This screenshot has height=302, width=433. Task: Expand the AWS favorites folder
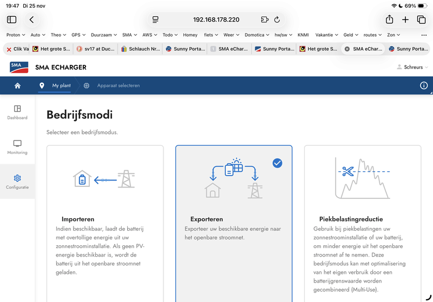pos(150,35)
